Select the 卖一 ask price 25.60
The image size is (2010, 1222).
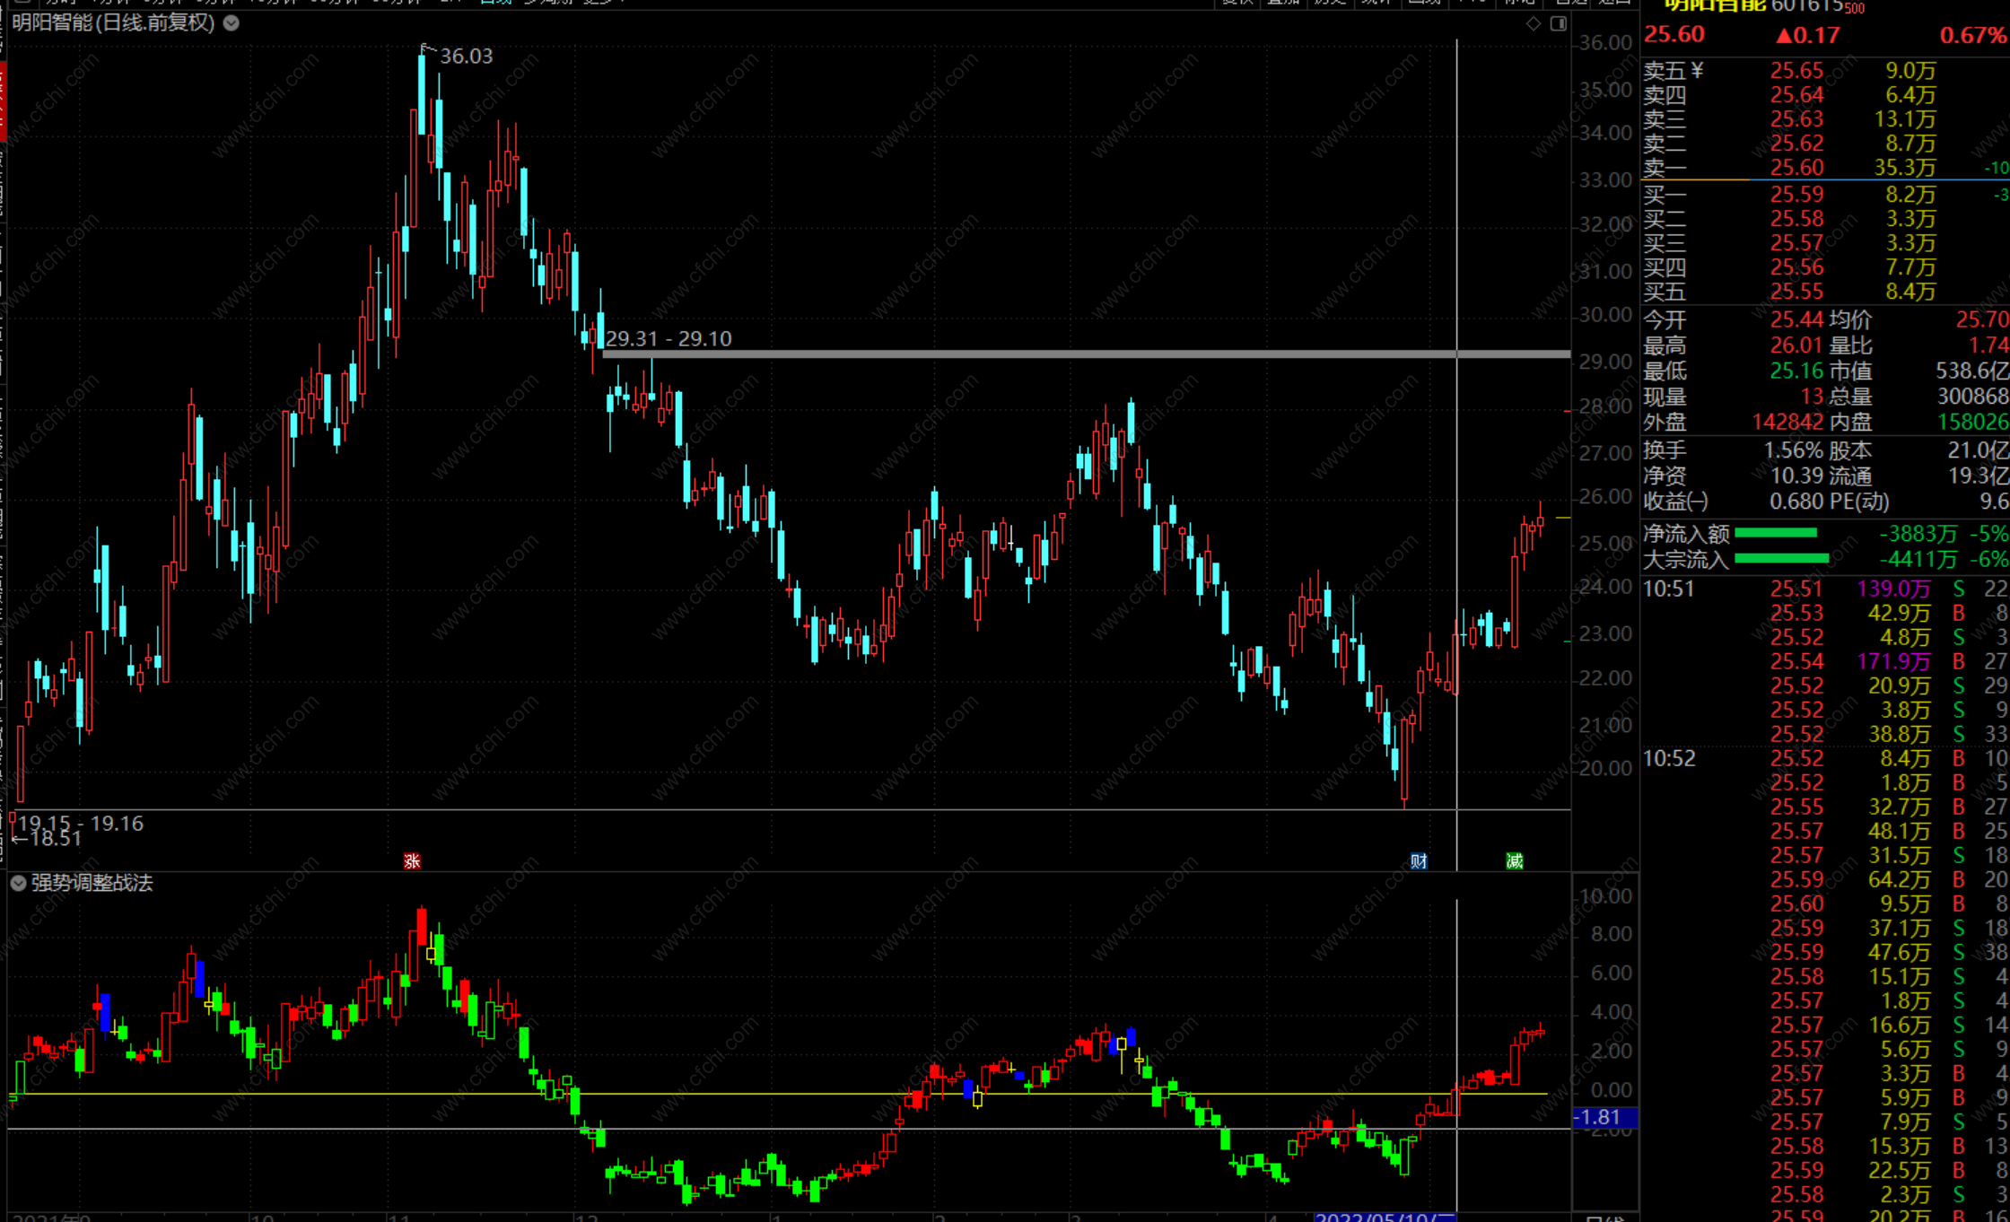click(x=1796, y=168)
